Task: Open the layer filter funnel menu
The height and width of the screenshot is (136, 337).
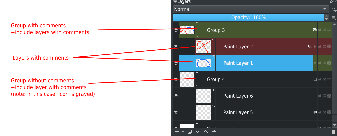Action: click(334, 9)
